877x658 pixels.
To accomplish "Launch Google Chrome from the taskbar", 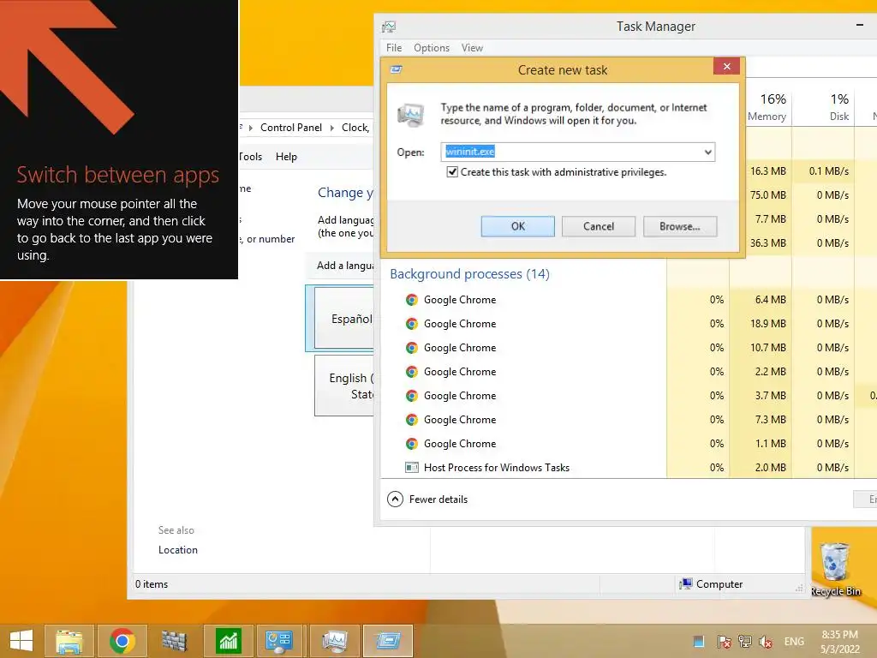I will click(122, 641).
